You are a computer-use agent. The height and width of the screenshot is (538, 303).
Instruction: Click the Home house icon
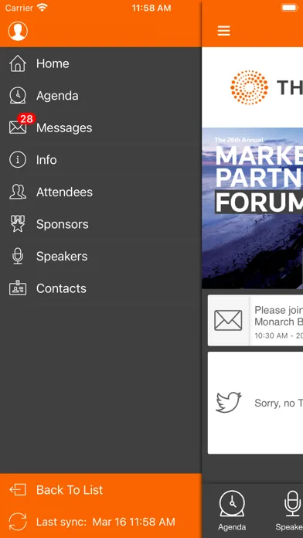18,63
